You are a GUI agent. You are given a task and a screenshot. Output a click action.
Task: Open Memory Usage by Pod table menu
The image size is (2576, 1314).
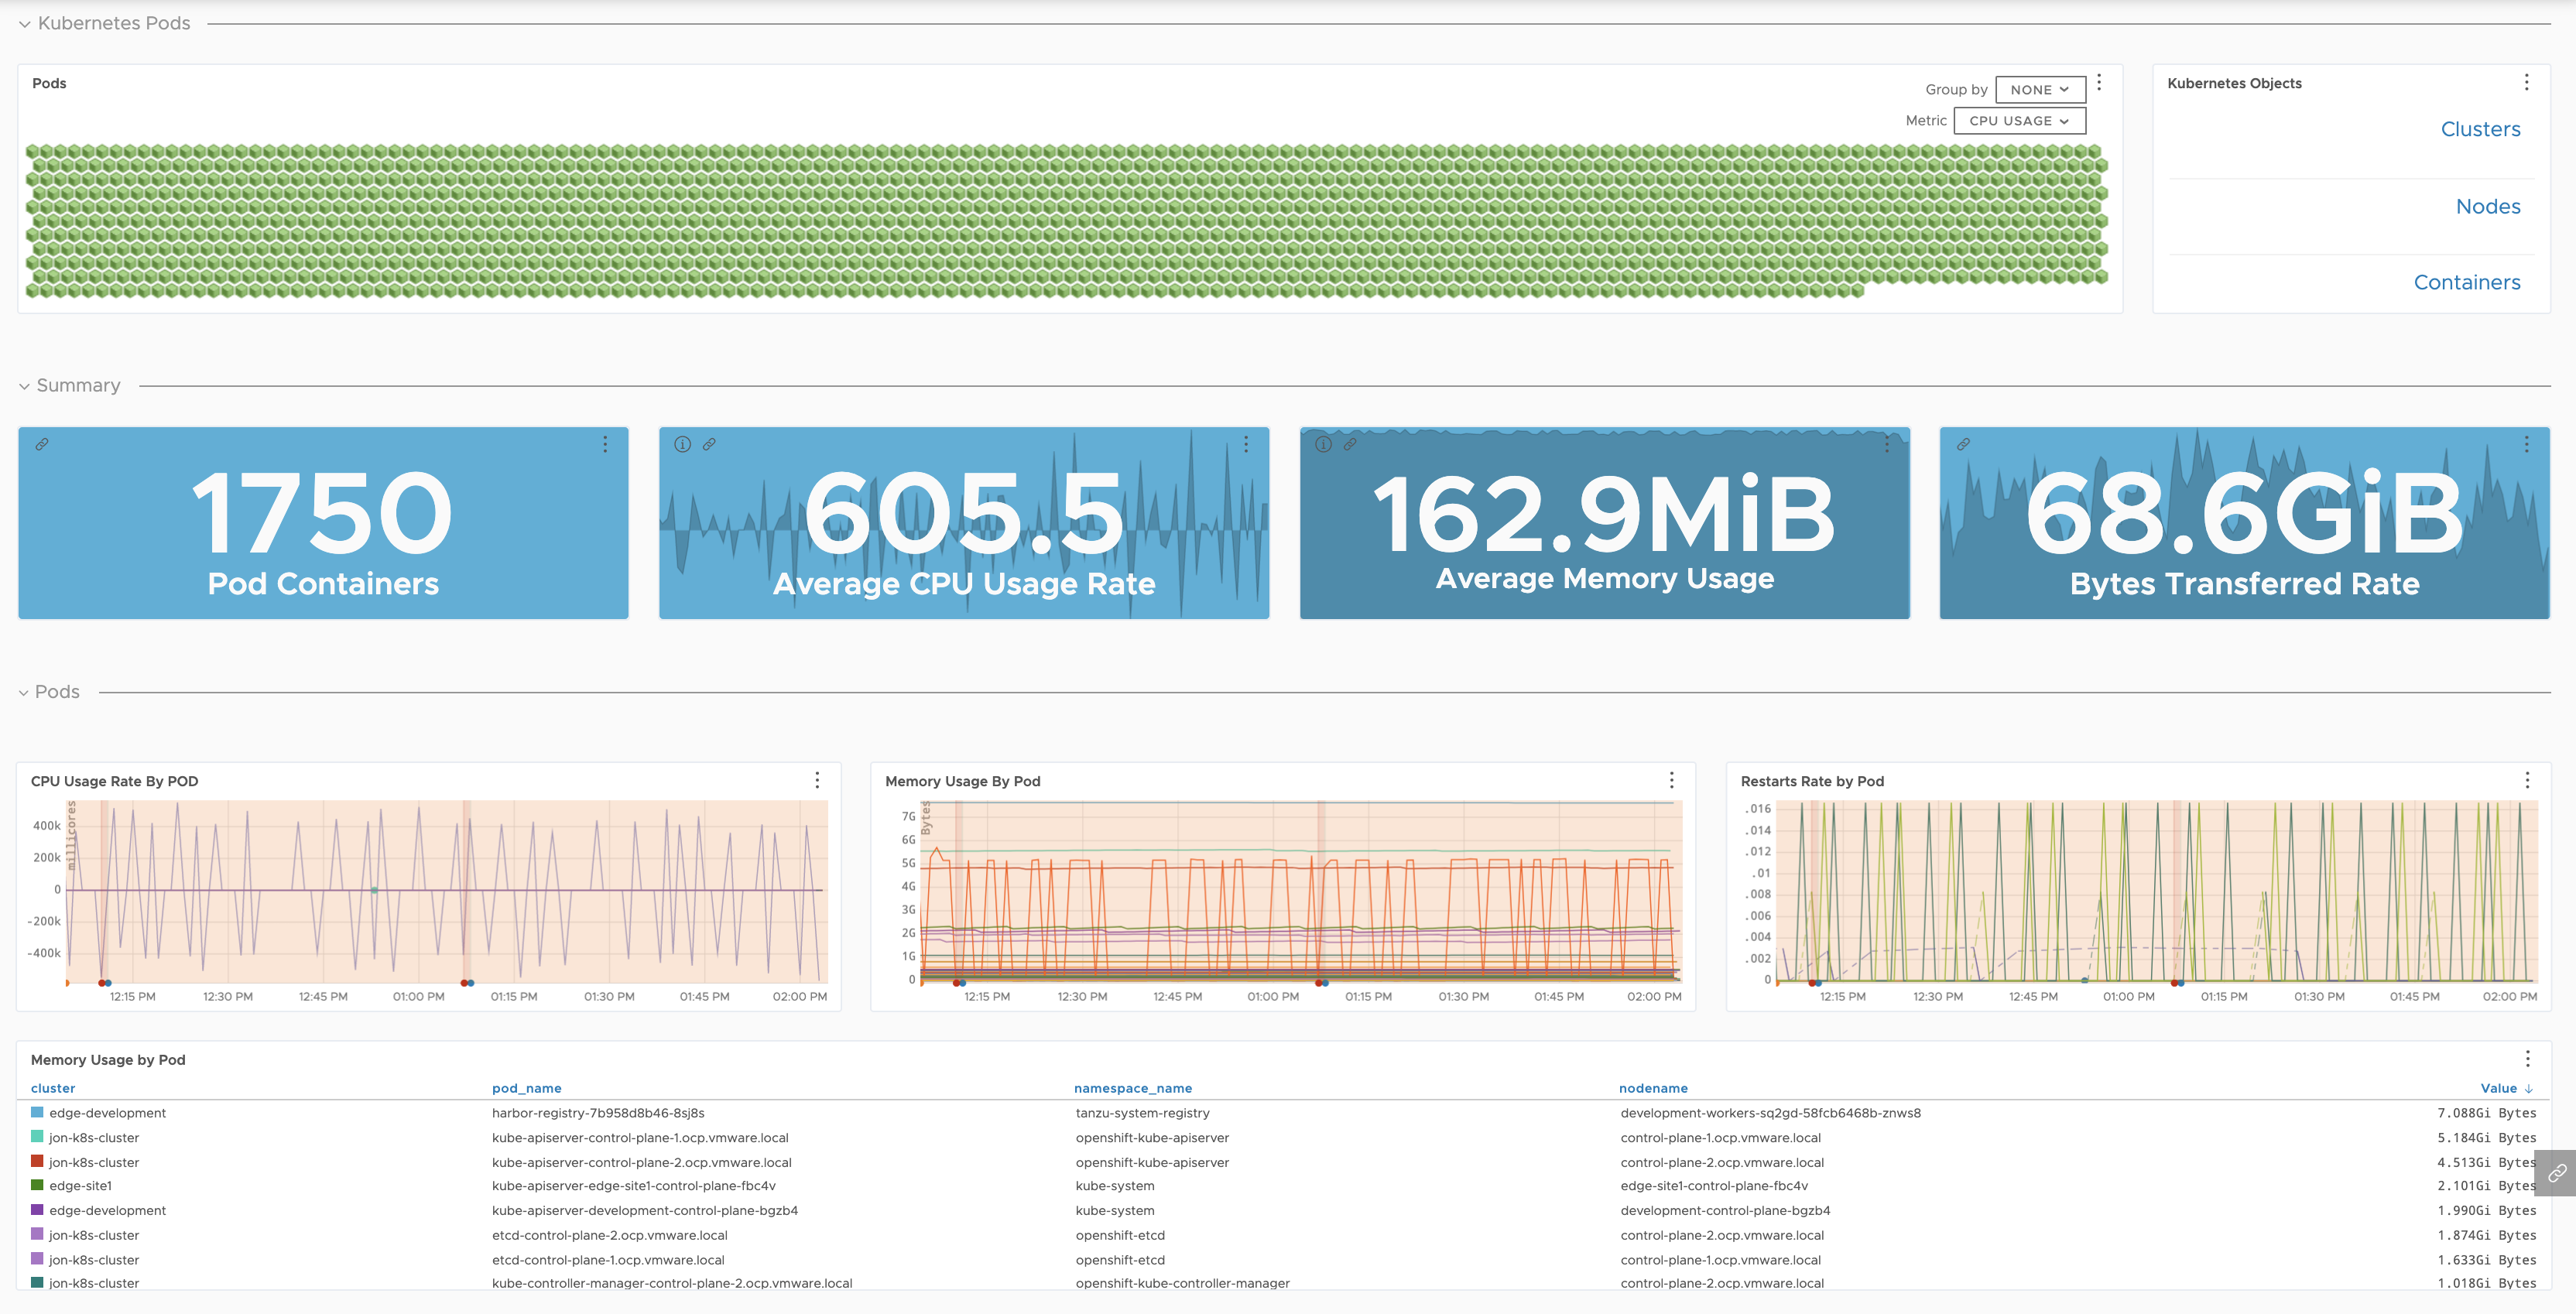click(x=2527, y=1059)
